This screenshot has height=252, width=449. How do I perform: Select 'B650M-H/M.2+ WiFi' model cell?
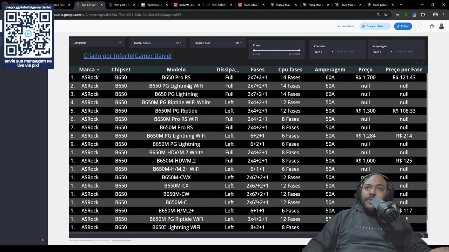pos(176,169)
